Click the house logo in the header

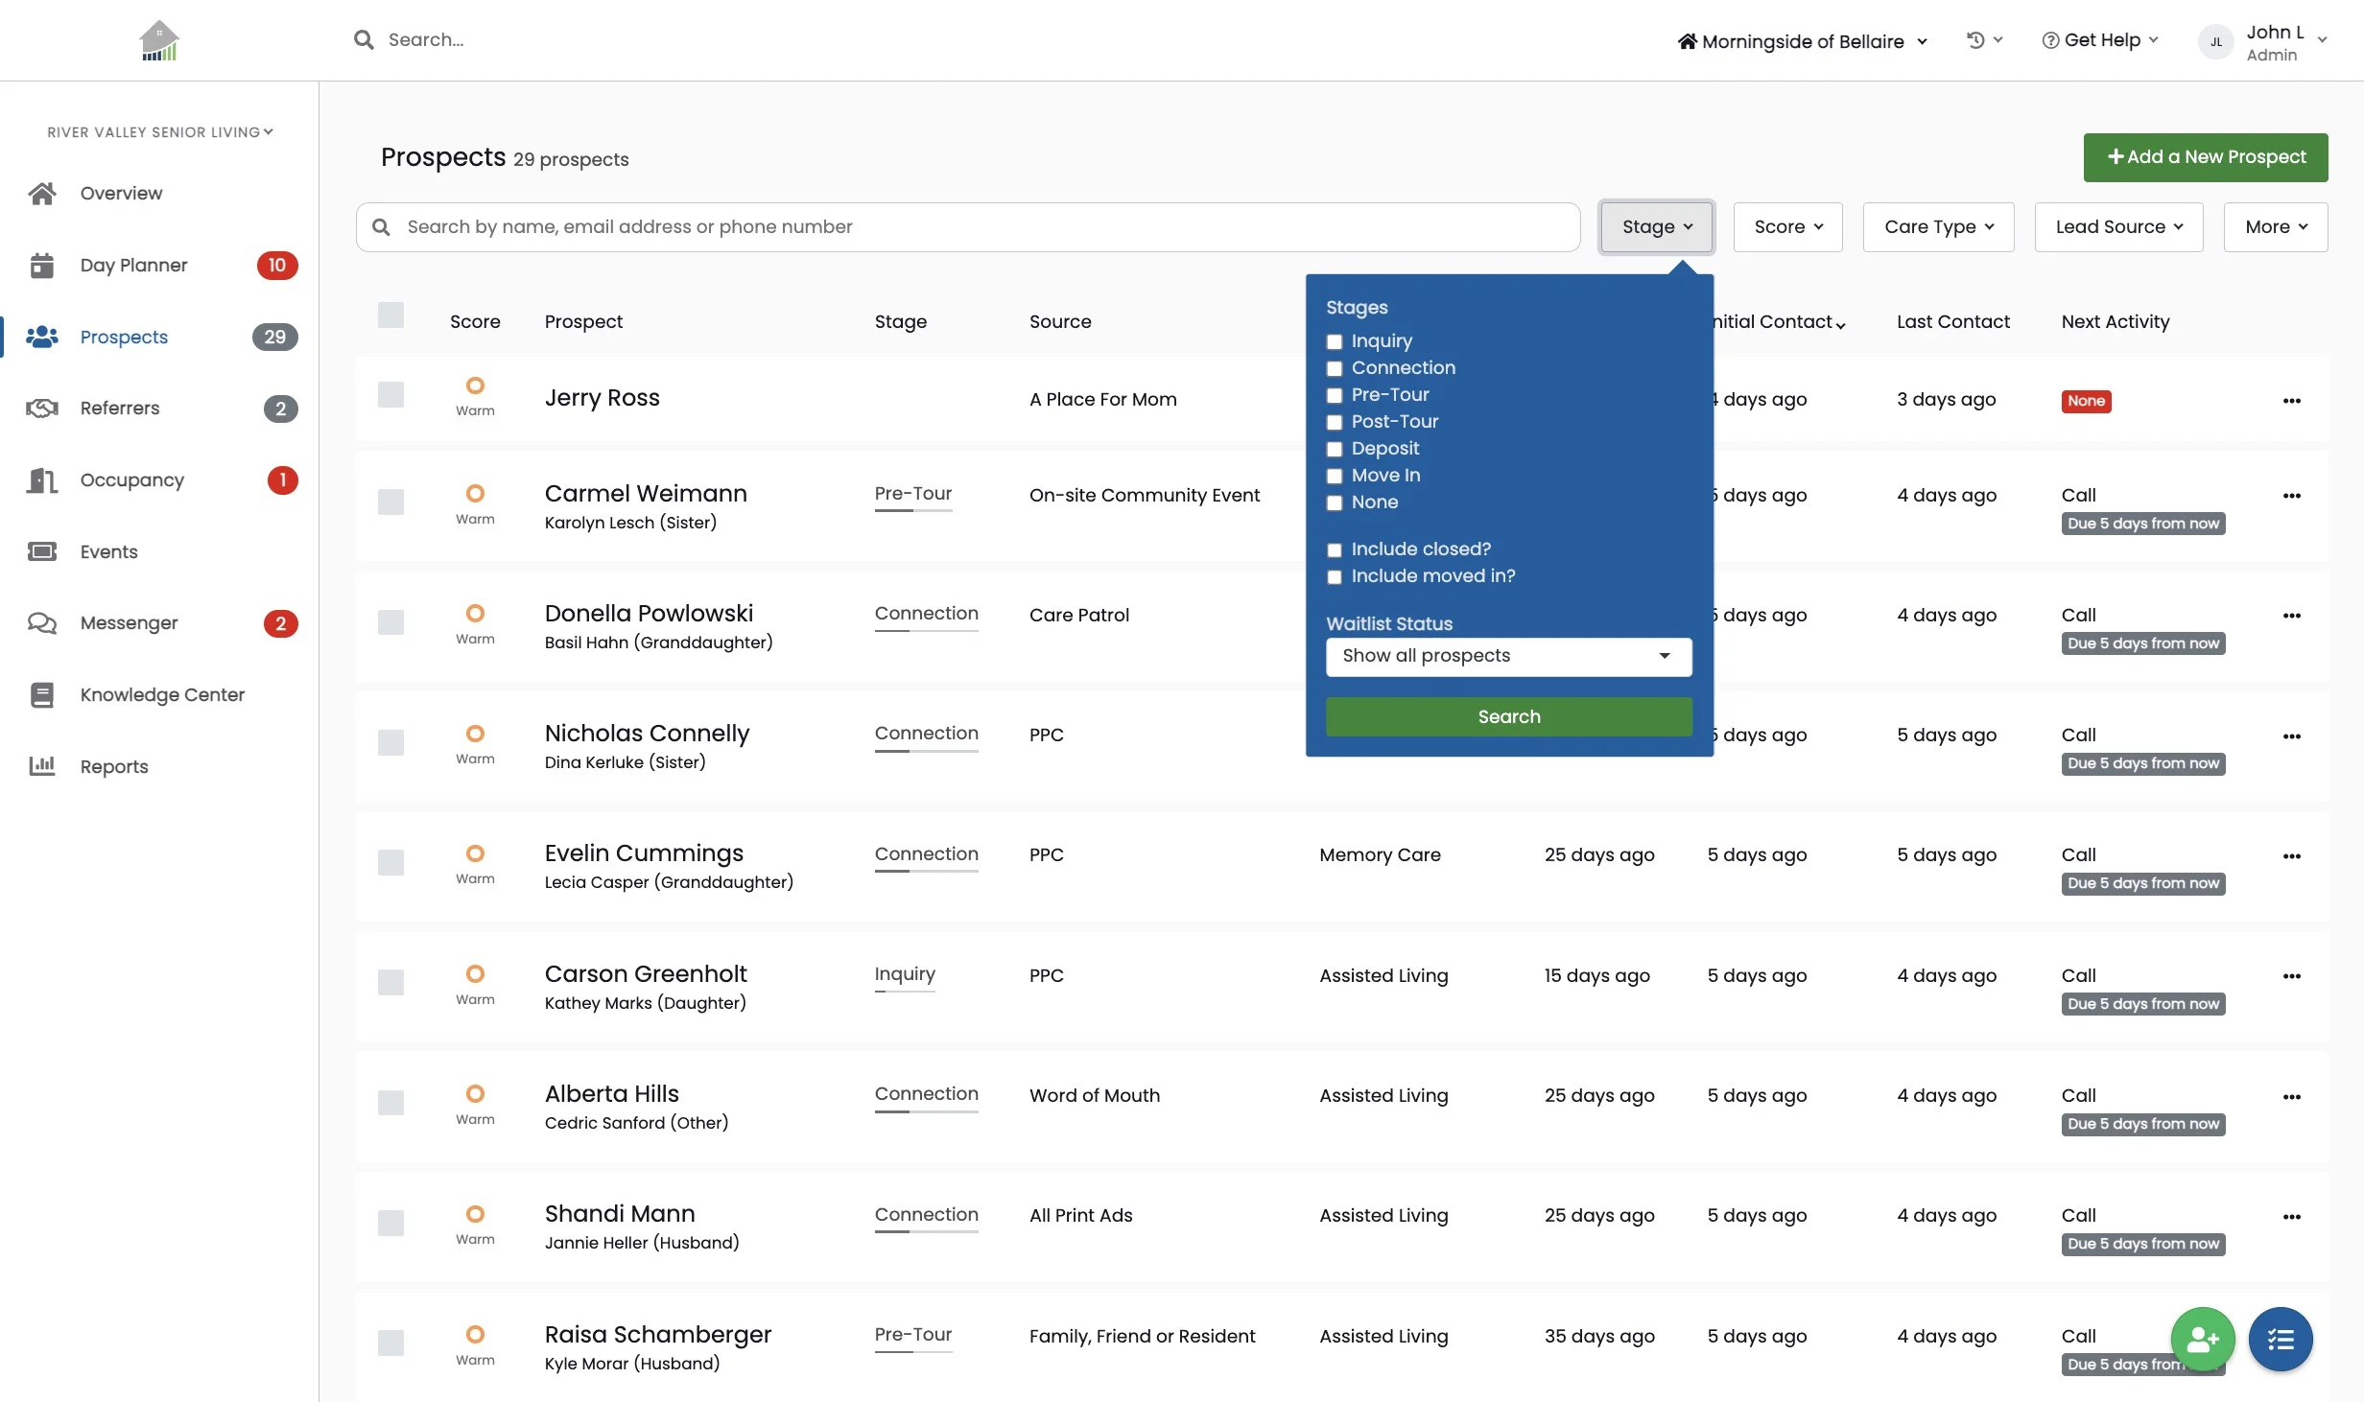tap(159, 40)
